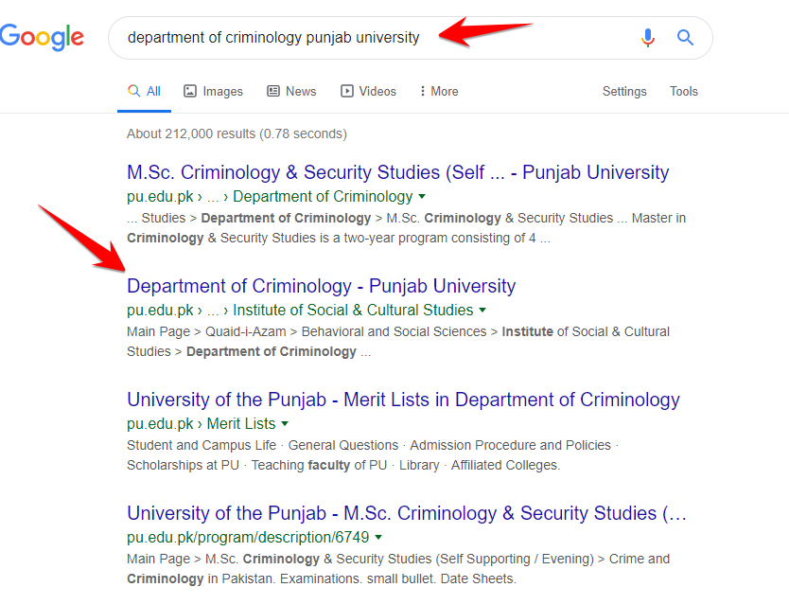
Task: Open Department of Criminology - Punjab University link
Action: click(321, 286)
